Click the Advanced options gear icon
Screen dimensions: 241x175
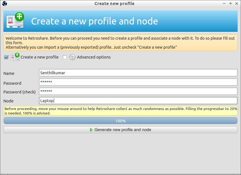pos(72,57)
